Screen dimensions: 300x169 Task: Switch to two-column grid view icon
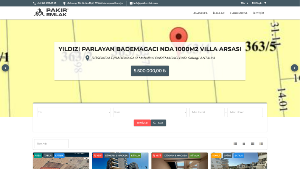pyautogui.click(x=244, y=144)
